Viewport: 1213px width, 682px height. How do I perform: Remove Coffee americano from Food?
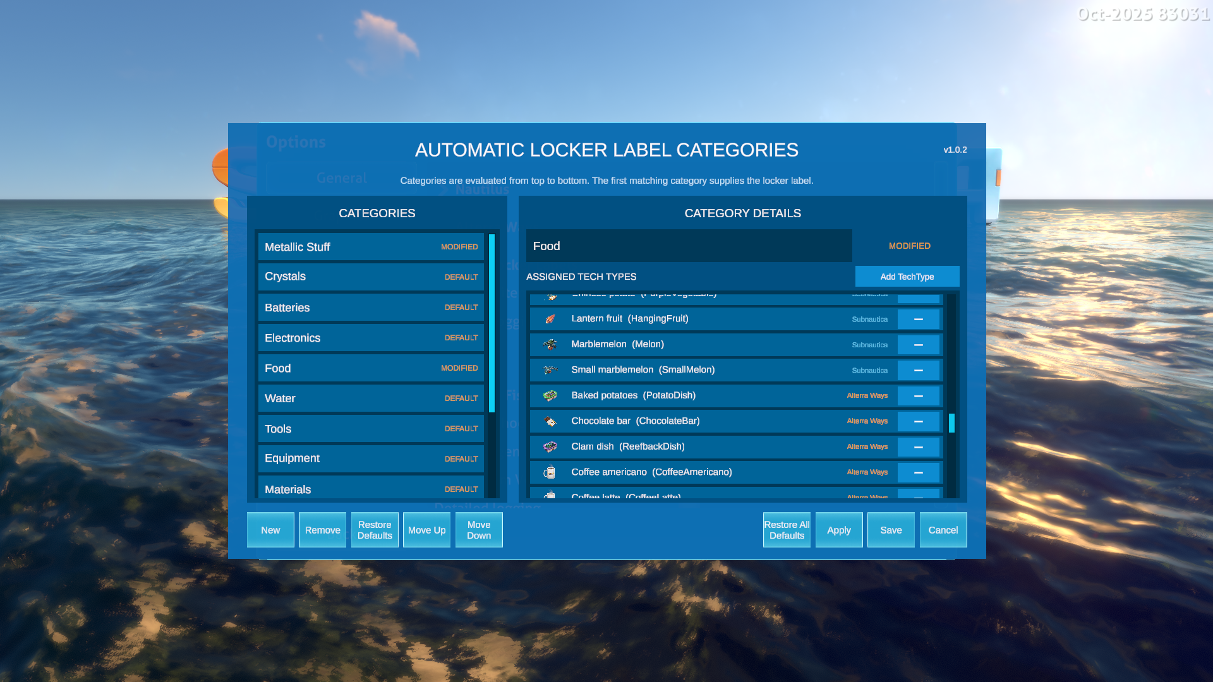pyautogui.click(x=918, y=472)
